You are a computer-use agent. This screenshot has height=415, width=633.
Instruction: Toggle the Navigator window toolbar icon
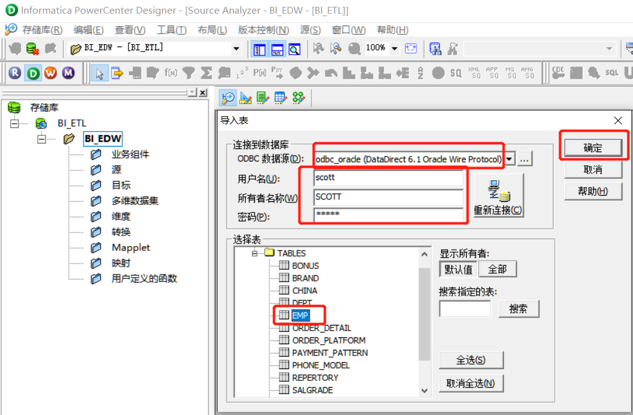click(x=259, y=49)
